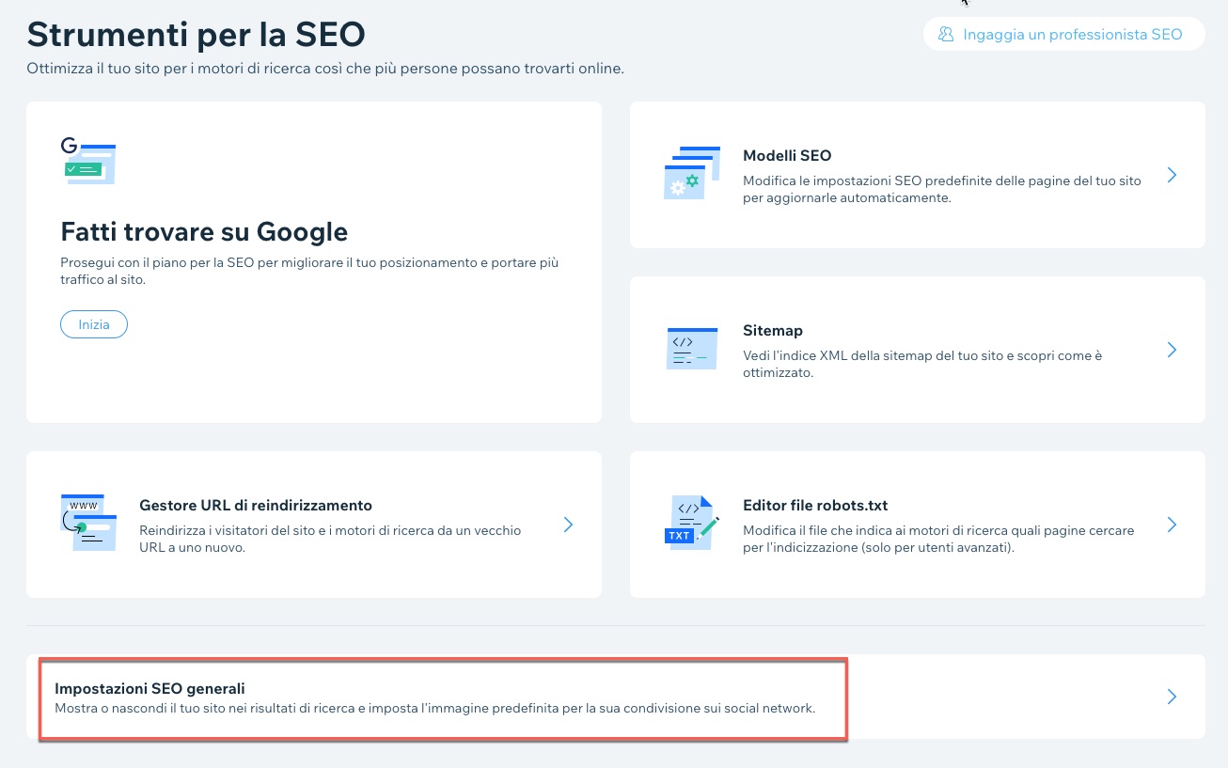Select the 'Fatti trovare su Google' heading
1228x768 pixels.
204,231
